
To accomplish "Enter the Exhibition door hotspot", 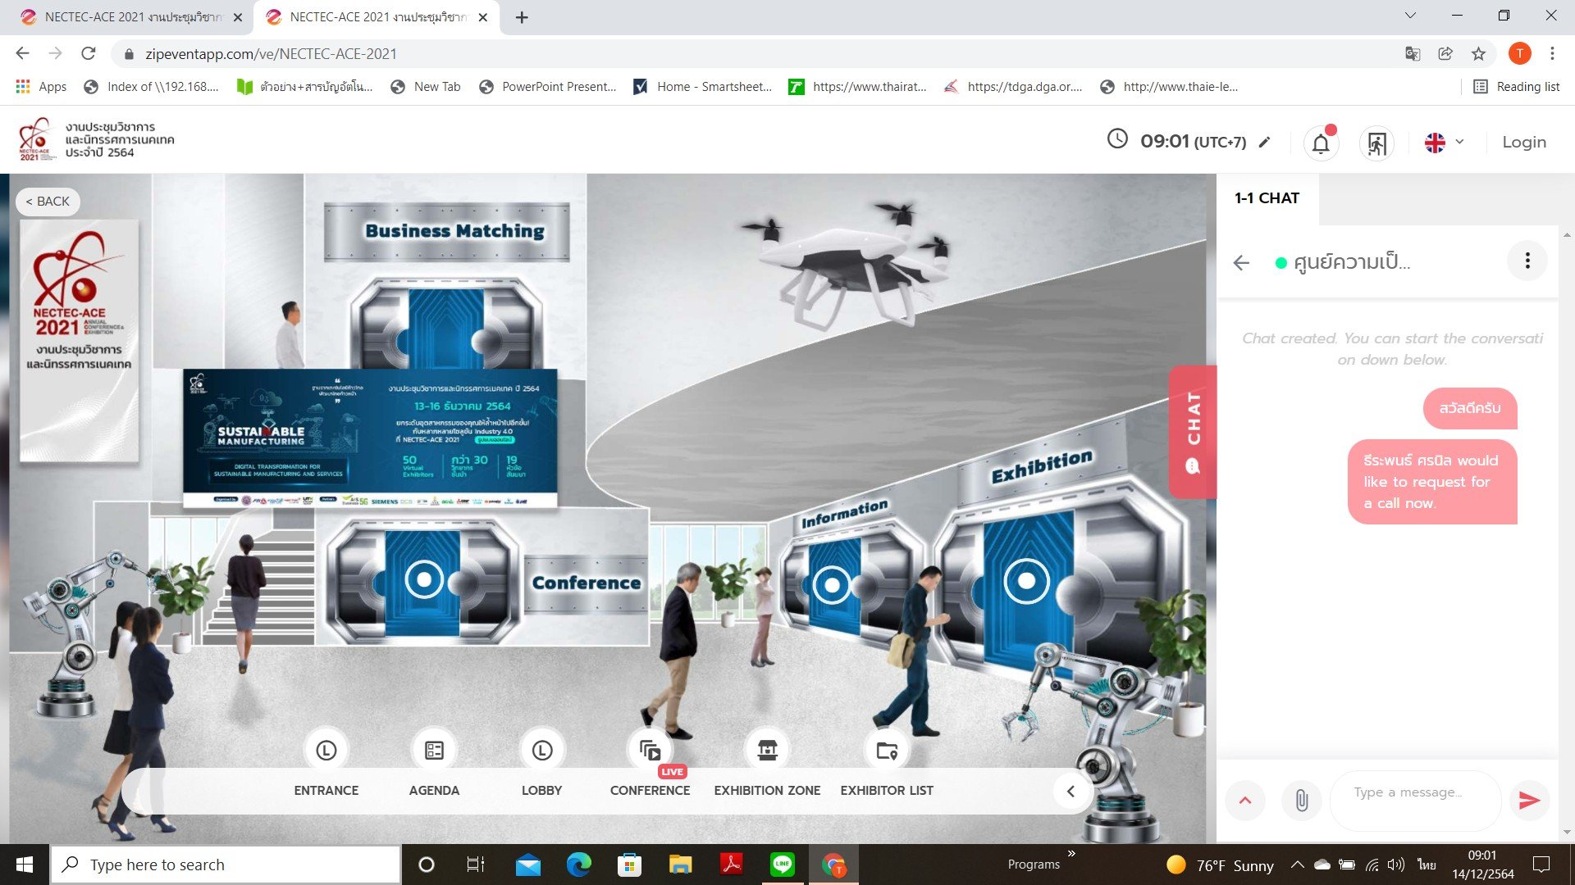I will (1026, 581).
